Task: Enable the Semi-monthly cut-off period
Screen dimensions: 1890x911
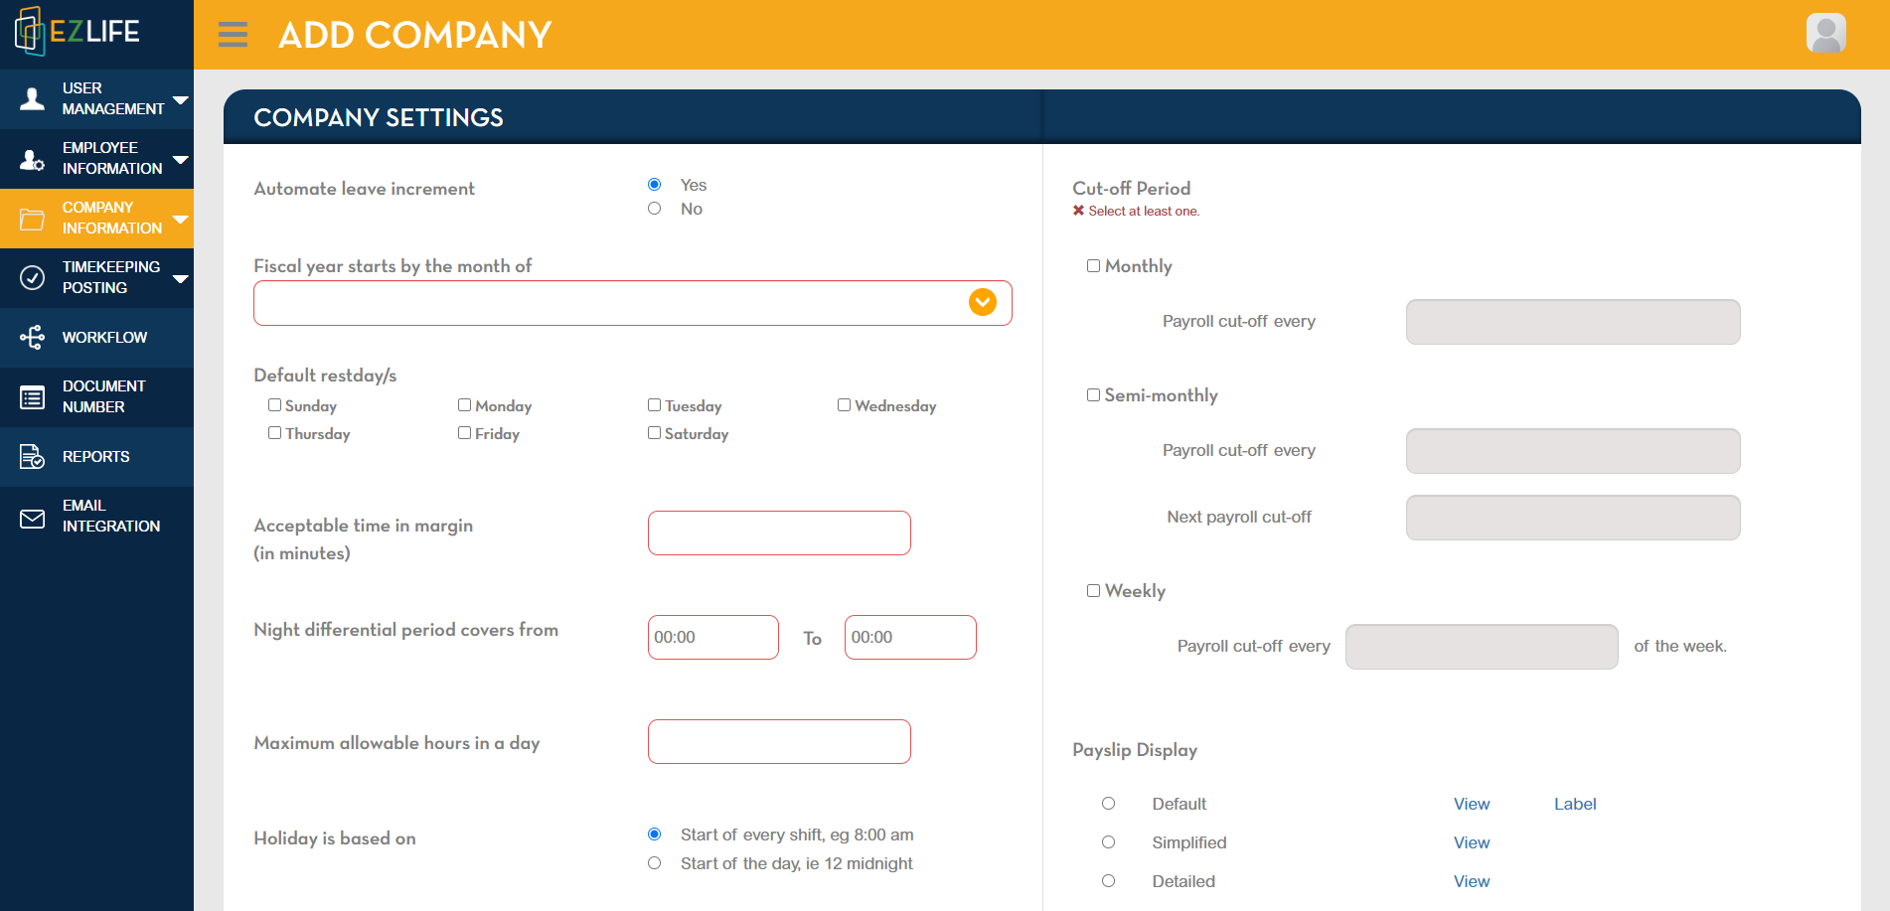Action: coord(1093,395)
